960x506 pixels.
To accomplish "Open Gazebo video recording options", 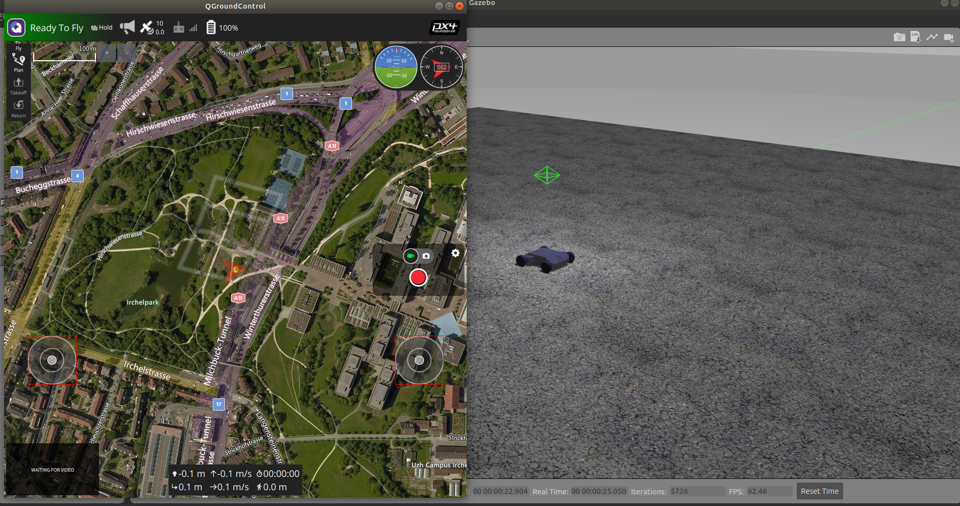I will 949,37.
